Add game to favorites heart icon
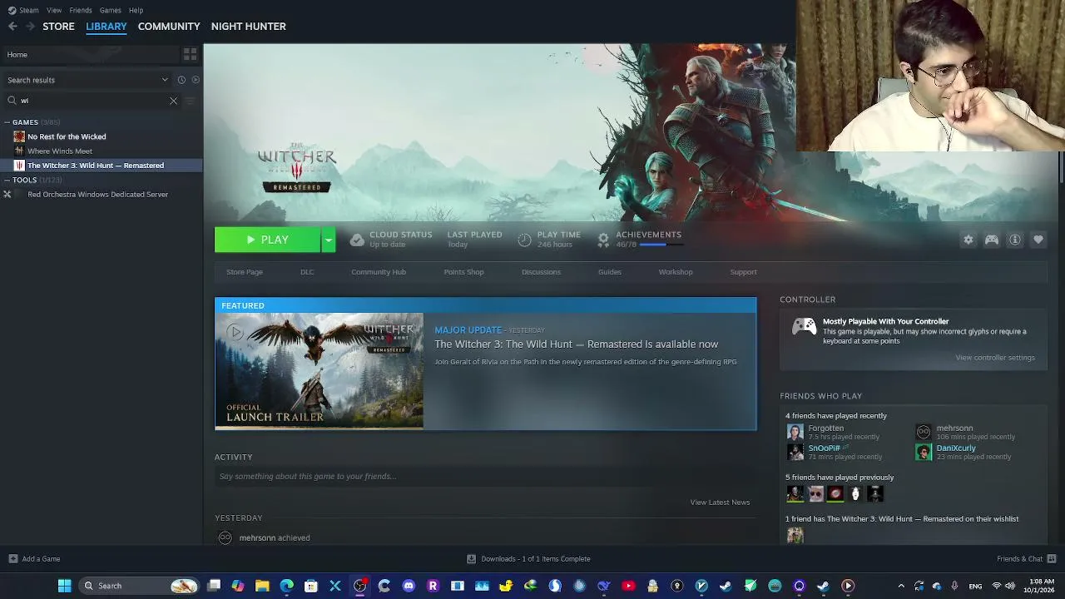Screen dimensions: 1065x599 coord(1038,240)
